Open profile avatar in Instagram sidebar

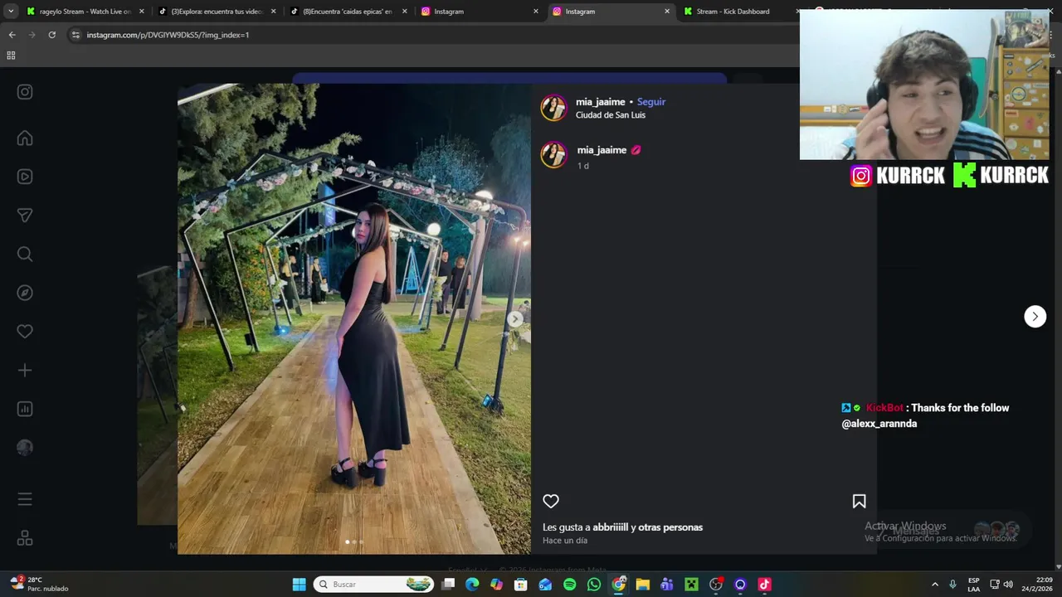click(x=25, y=448)
